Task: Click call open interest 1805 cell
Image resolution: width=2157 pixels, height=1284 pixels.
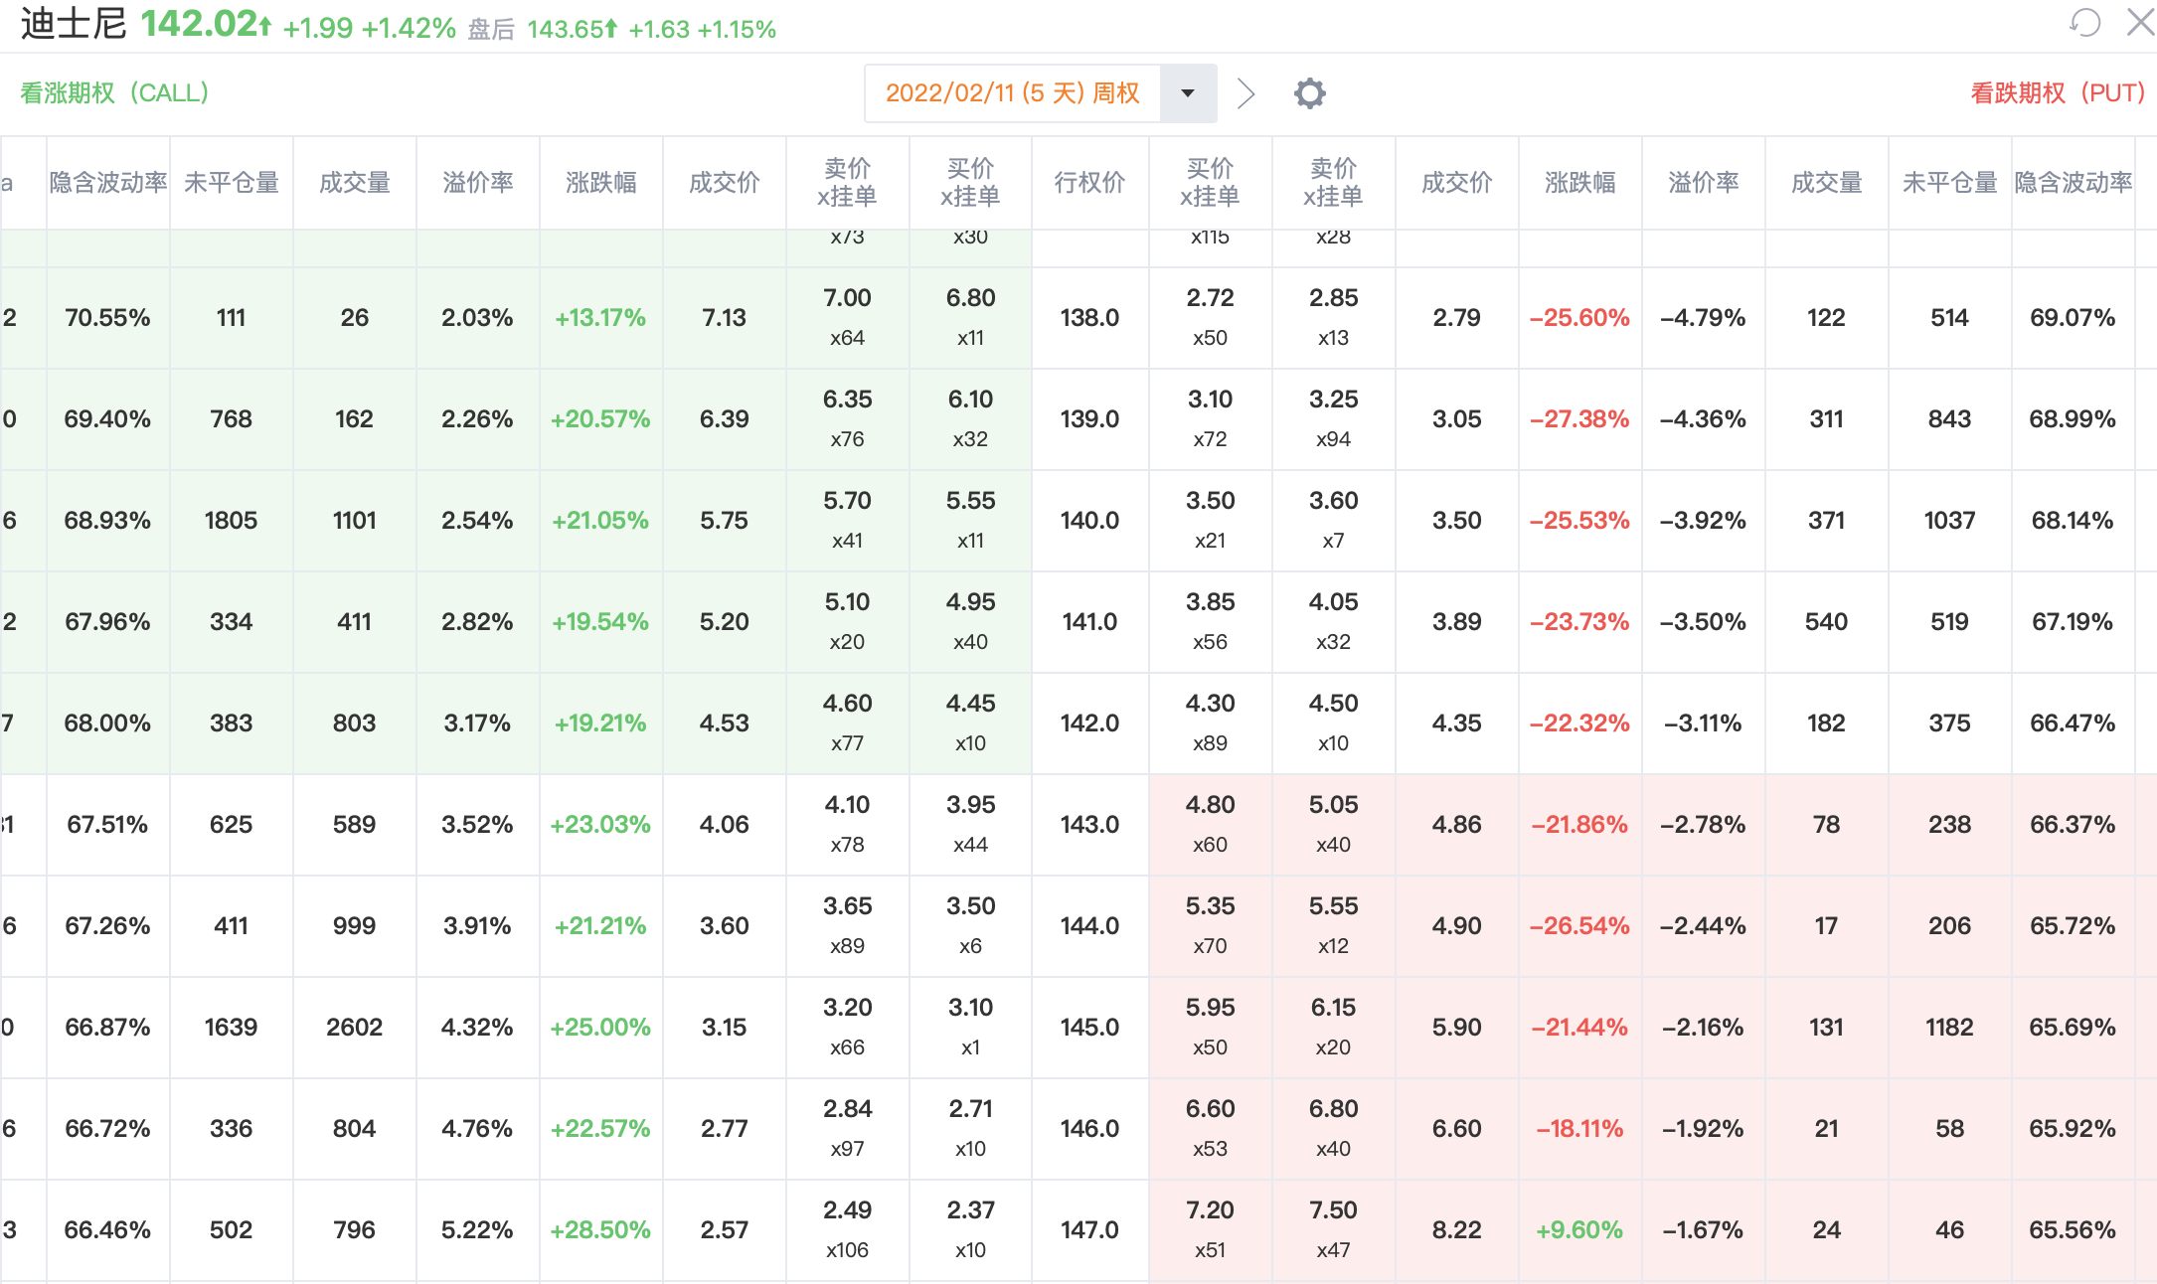Action: [x=231, y=521]
